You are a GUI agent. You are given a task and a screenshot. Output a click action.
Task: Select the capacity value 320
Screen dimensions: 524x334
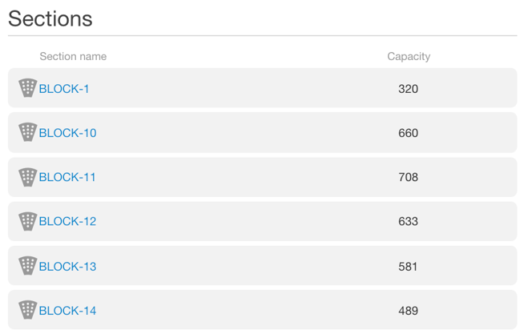(x=408, y=89)
